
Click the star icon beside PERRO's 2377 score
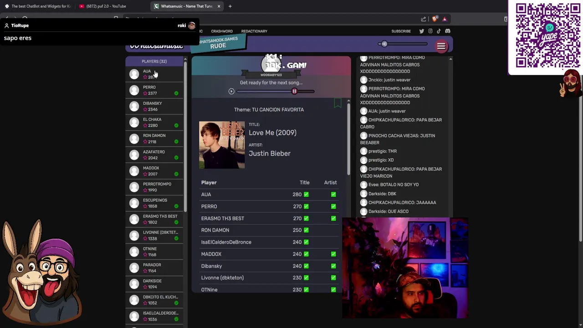tap(145, 93)
